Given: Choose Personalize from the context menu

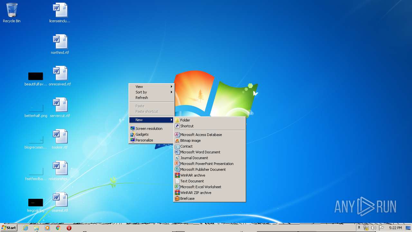Looking at the screenshot, I should (152, 140).
